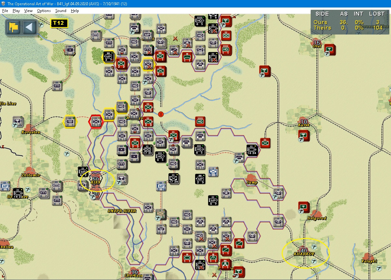Click the Belgorod city label
The width and height of the screenshot is (391, 280).
[x=317, y=218]
